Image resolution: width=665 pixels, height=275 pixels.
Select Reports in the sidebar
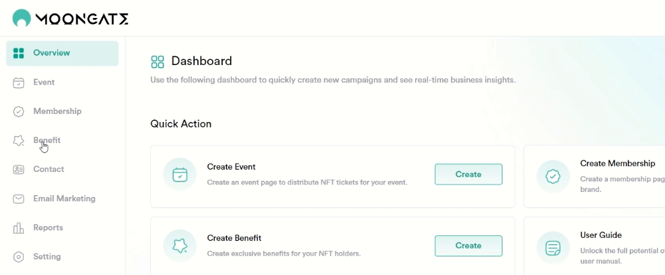tap(48, 228)
